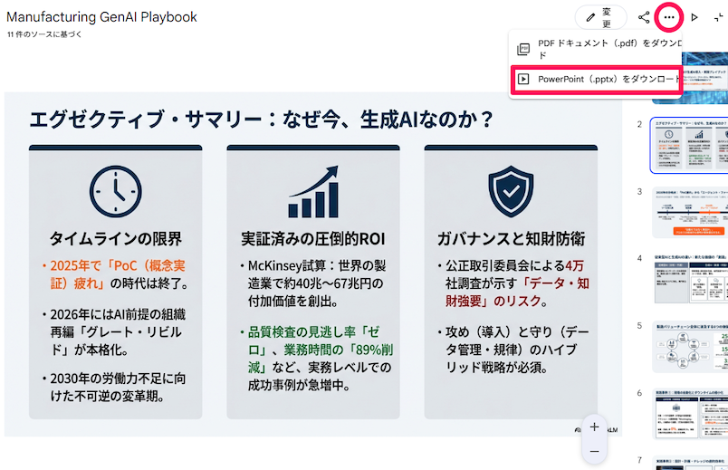Zoom out with the minus button
Screen dimensions: 728x470
(594, 451)
